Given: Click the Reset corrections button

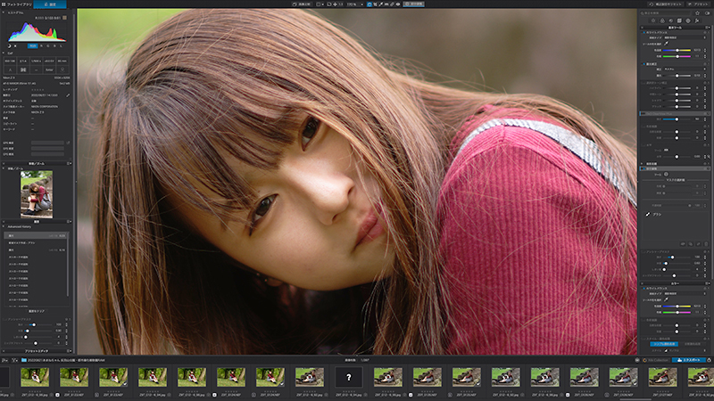Looking at the screenshot, I should [666, 4].
